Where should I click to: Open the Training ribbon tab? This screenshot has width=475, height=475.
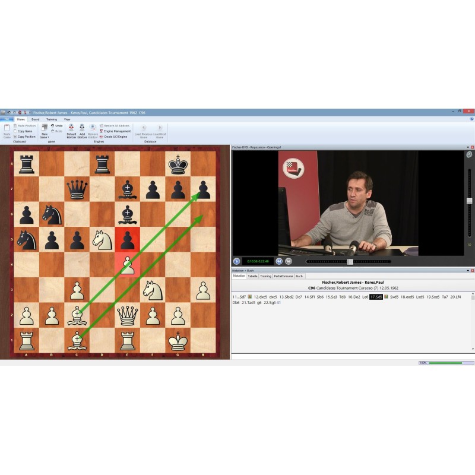coord(52,119)
